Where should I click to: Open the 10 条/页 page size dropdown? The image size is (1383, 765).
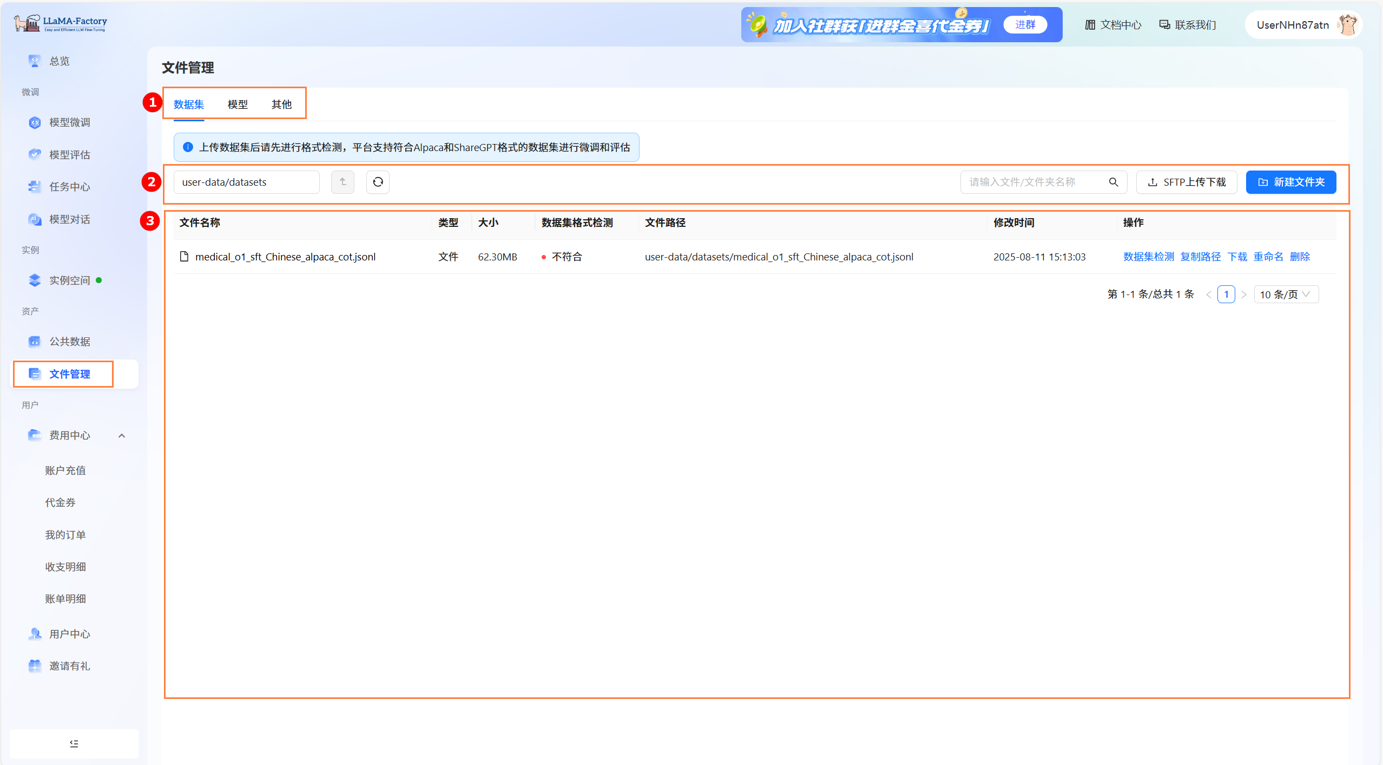coord(1286,295)
